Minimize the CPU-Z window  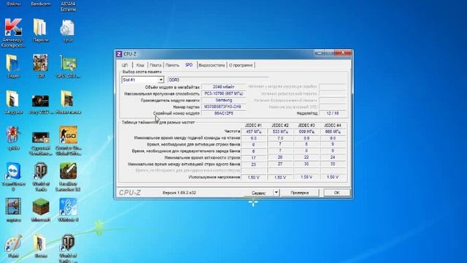(319, 53)
